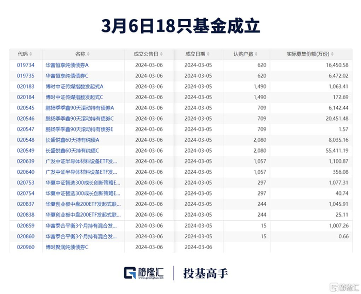Viewport: 361px width, 294px height.
Task: Open fund 鹏扬季季鑫90天滚动持有债券C
Action: pyautogui.click(x=79, y=119)
